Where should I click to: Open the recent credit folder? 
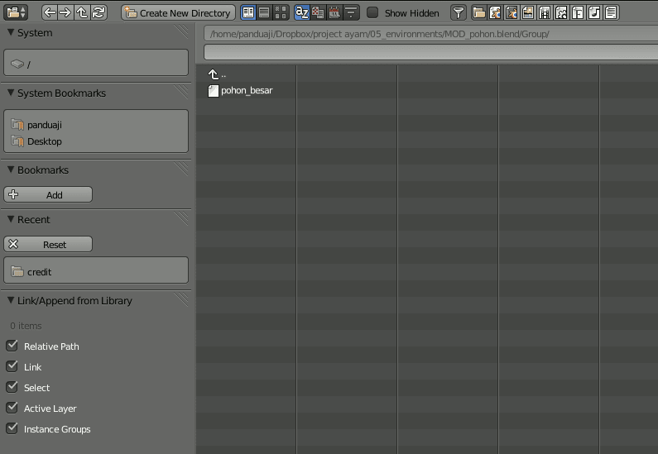[x=96, y=271]
